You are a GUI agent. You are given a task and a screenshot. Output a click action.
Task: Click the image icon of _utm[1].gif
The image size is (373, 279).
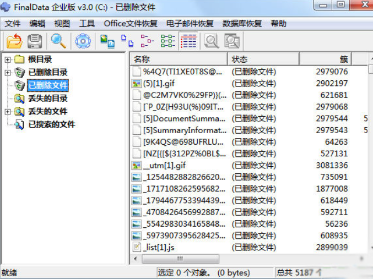[x=137, y=166]
